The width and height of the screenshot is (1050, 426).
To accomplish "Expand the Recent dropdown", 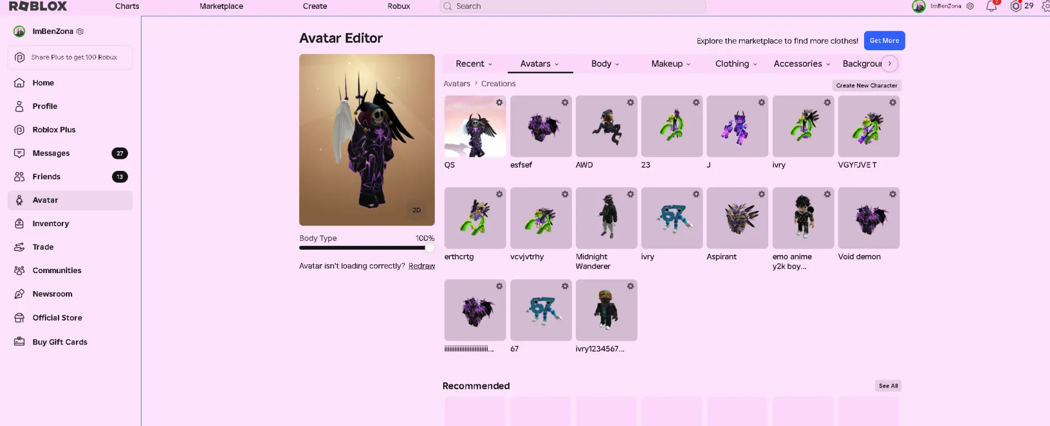I will [474, 64].
